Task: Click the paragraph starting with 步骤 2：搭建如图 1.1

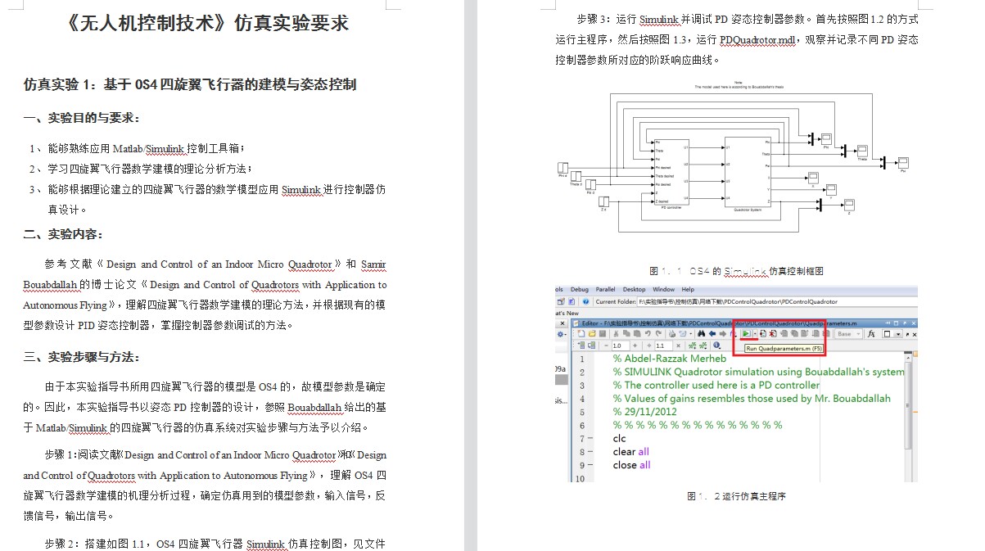Action: click(215, 544)
